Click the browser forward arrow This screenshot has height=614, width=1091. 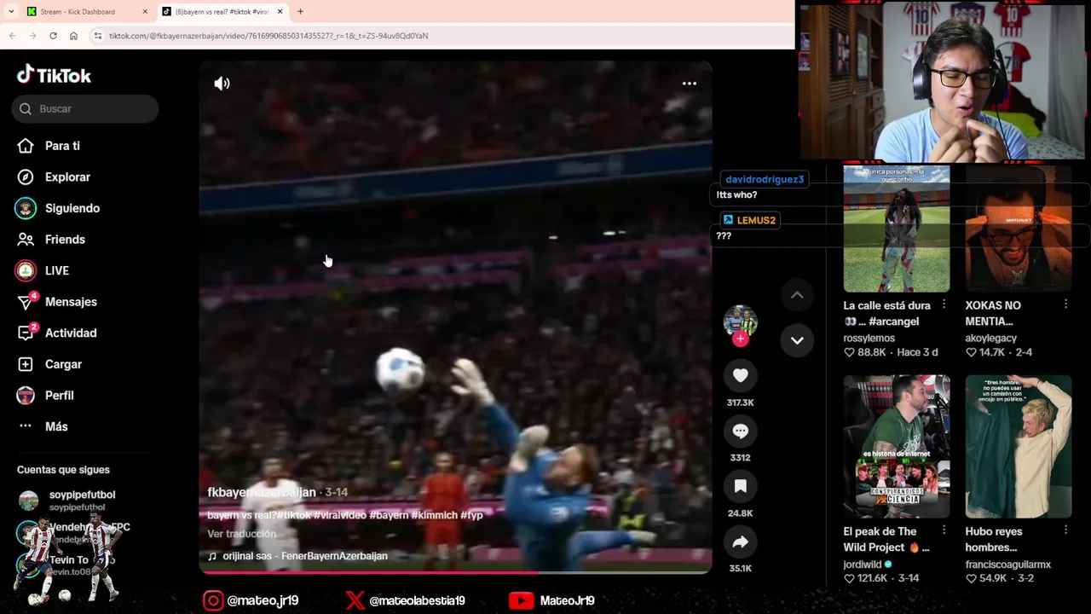click(32, 36)
